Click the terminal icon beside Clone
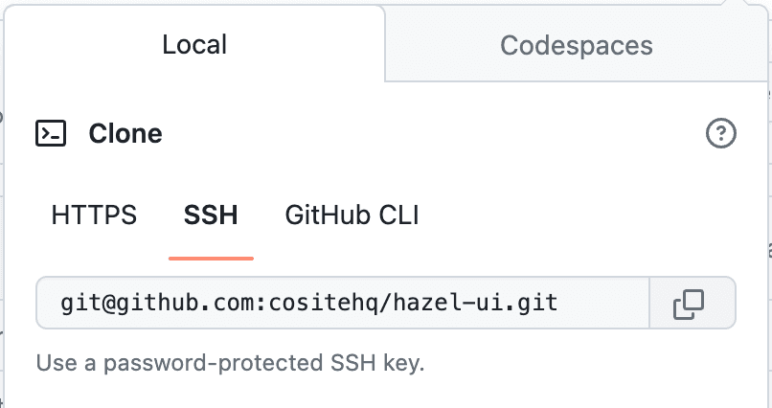This screenshot has width=772, height=408. pos(51,134)
